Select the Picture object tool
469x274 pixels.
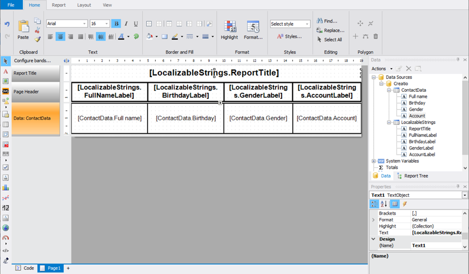(x=5, y=81)
